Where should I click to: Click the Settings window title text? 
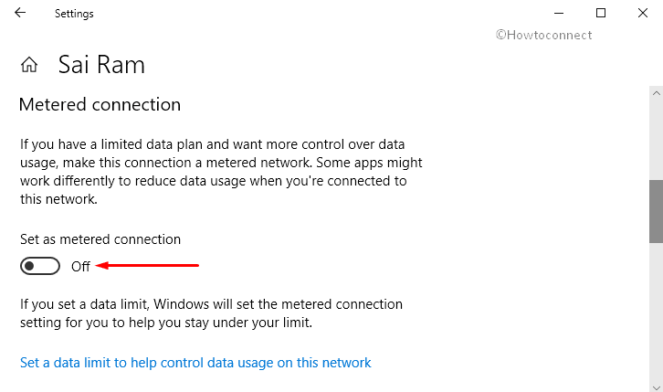pyautogui.click(x=74, y=14)
